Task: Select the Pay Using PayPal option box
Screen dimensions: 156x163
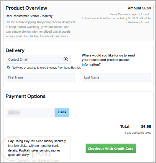Action: [x=38, y=148]
